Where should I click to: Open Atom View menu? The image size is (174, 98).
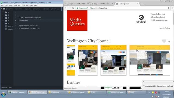click(x=11, y=5)
